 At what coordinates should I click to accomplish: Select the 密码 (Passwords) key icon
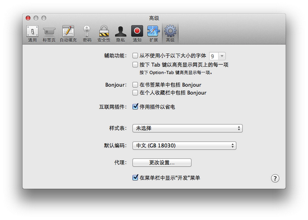pos(87,34)
